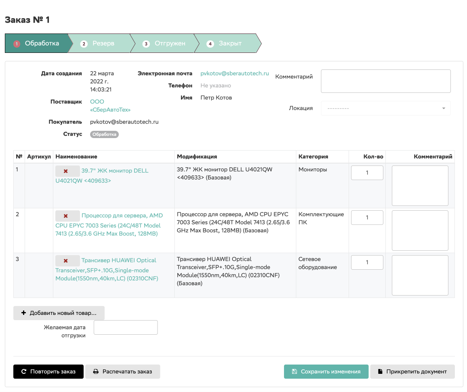Open the Локация dropdown
Screen dimensions: 467x392
point(385,108)
